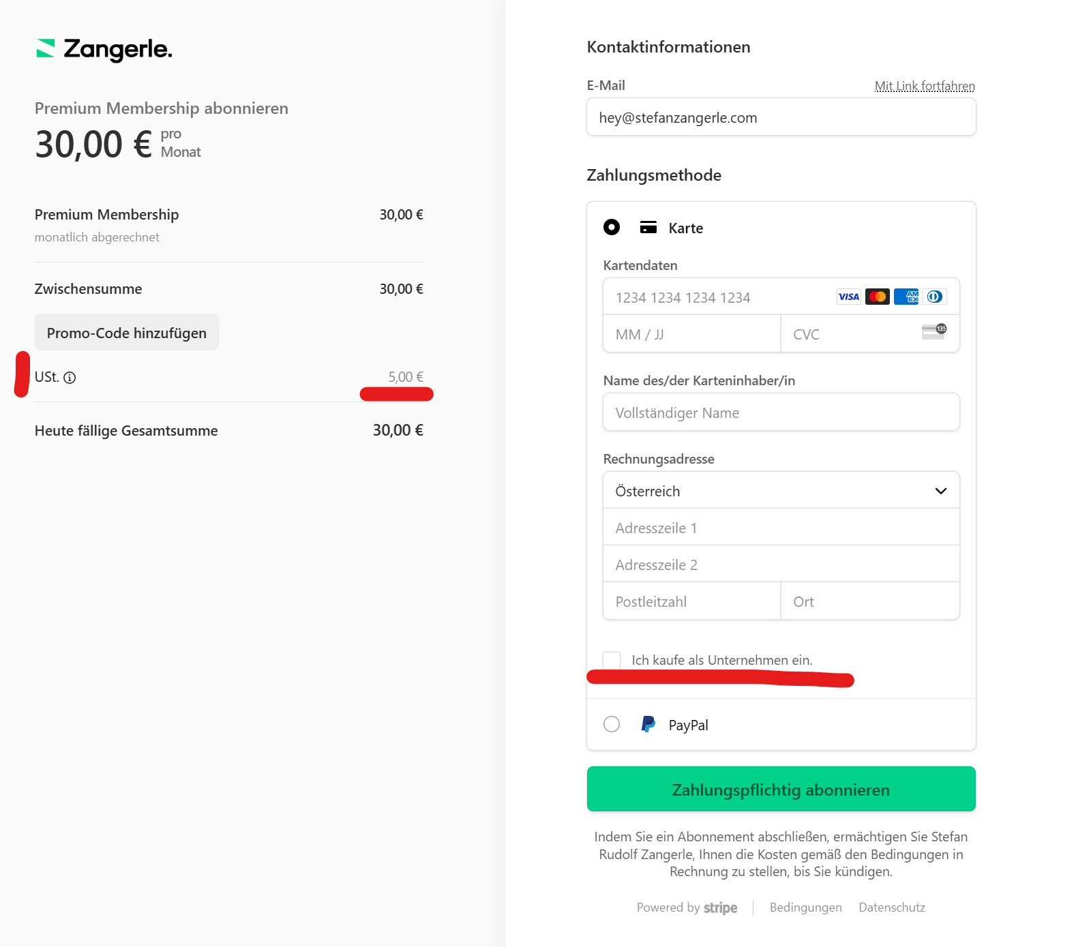Click the CVC card hint icon

click(x=934, y=331)
